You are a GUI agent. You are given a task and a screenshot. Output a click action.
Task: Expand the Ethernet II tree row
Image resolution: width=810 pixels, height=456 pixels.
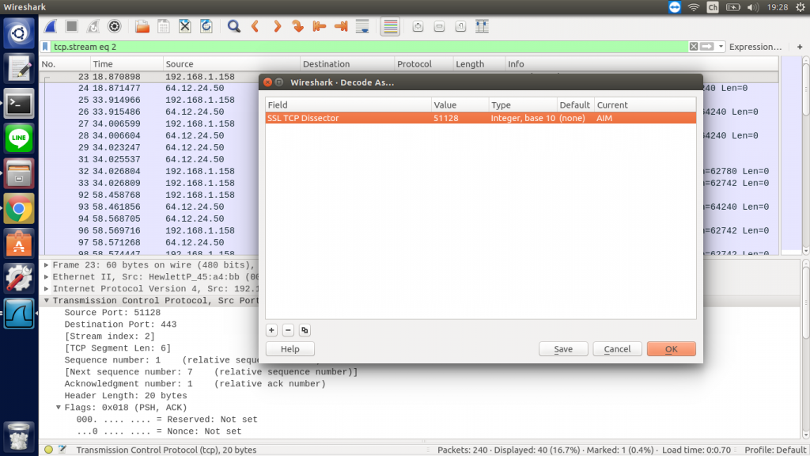47,276
